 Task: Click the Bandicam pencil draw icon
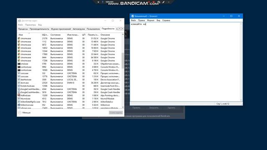tap(164, 2)
